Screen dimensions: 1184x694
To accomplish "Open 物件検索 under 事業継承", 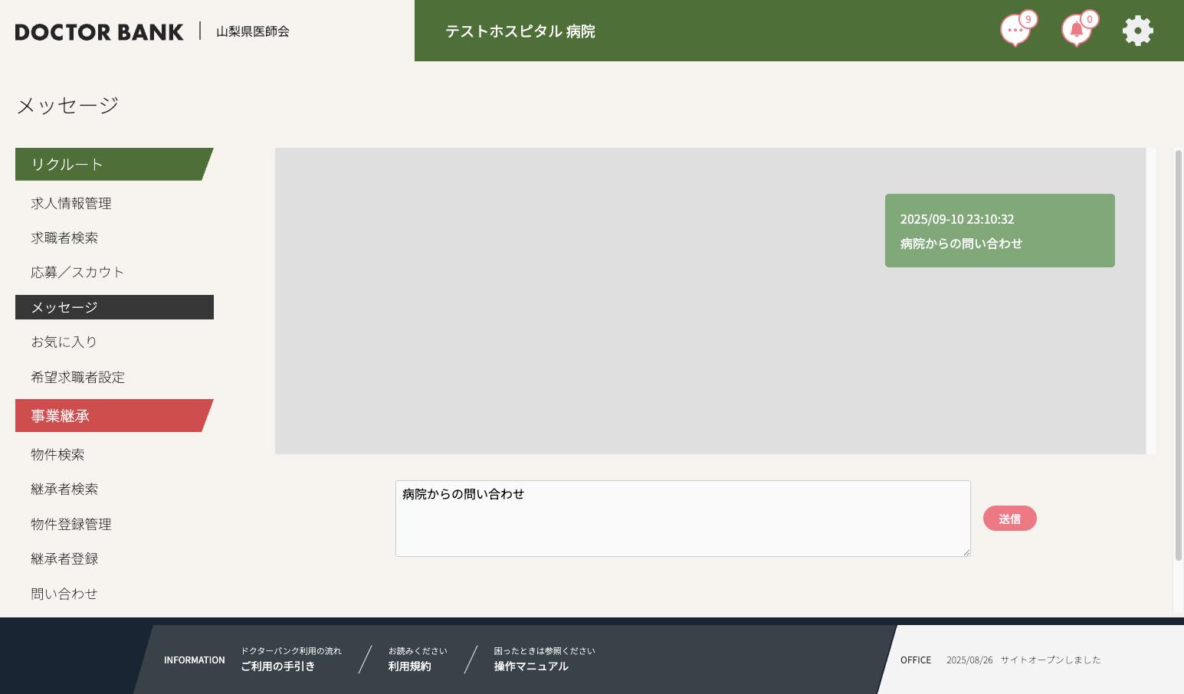I will tap(57, 454).
